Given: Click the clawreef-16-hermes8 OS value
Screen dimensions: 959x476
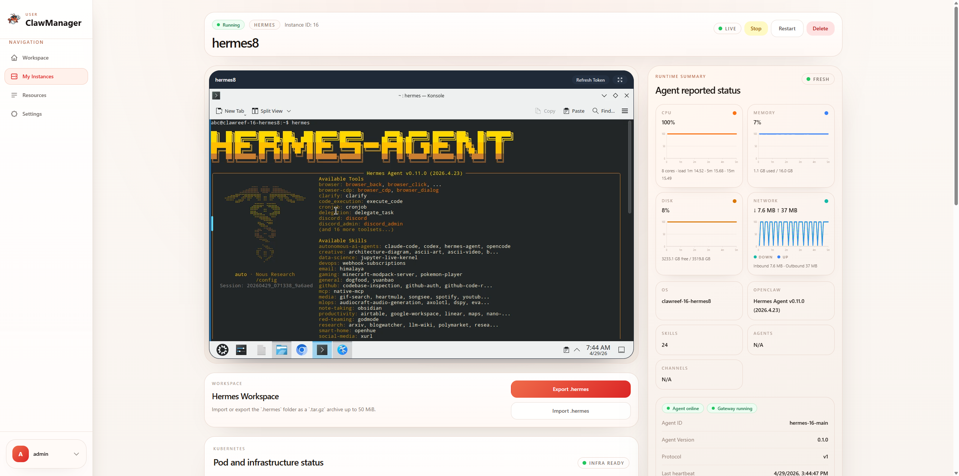Looking at the screenshot, I should pos(686,301).
